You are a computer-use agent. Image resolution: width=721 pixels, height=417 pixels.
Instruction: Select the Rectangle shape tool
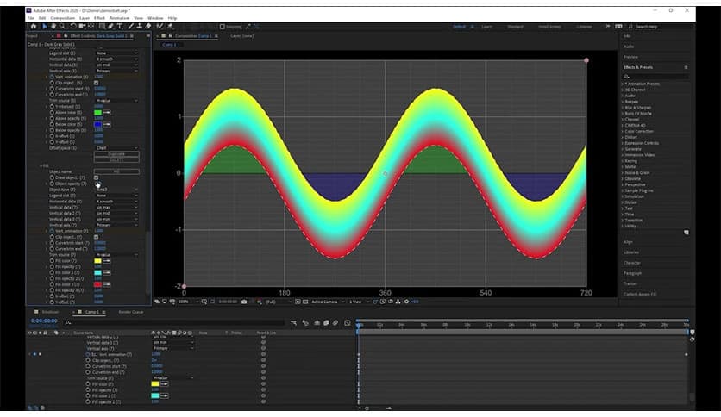click(102, 26)
